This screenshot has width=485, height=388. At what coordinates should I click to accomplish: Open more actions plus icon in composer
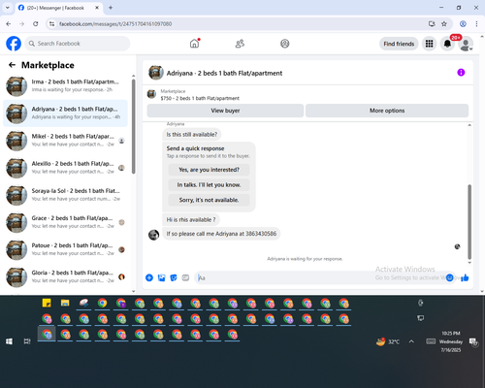point(149,277)
